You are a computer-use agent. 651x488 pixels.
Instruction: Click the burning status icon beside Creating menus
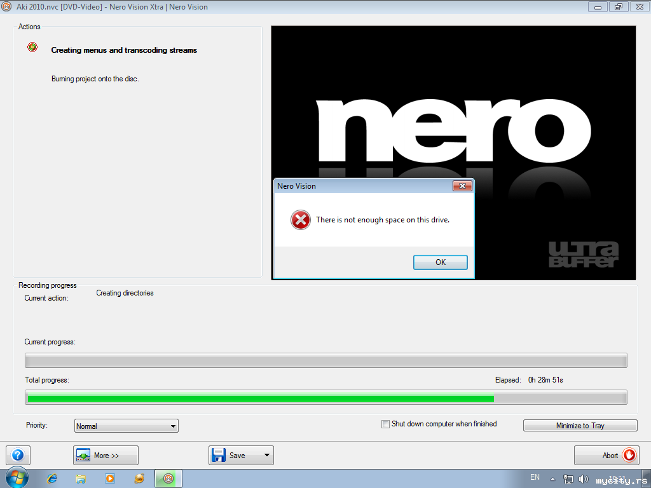point(32,47)
